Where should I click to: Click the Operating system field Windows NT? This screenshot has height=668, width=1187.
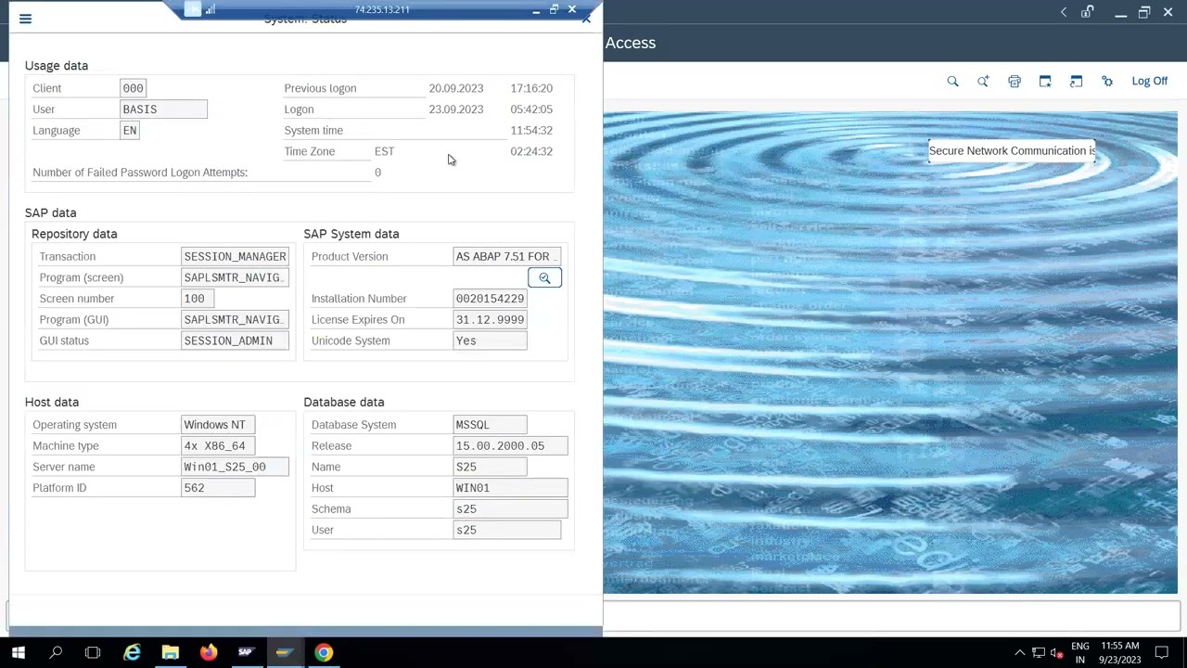(218, 425)
